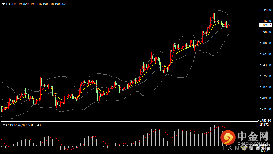Click the 1880.30 price axis label
Image resolution: width=273 pixels, height=154 pixels.
265,43
